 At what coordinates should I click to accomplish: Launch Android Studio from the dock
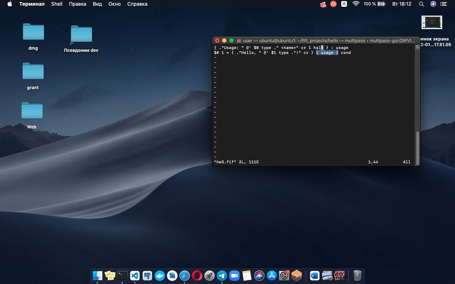(x=172, y=275)
